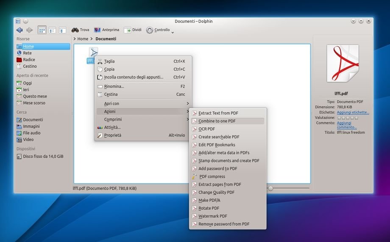Choose Combine to one PDF action
Screen dimensions: 390x242
[x=217, y=121]
